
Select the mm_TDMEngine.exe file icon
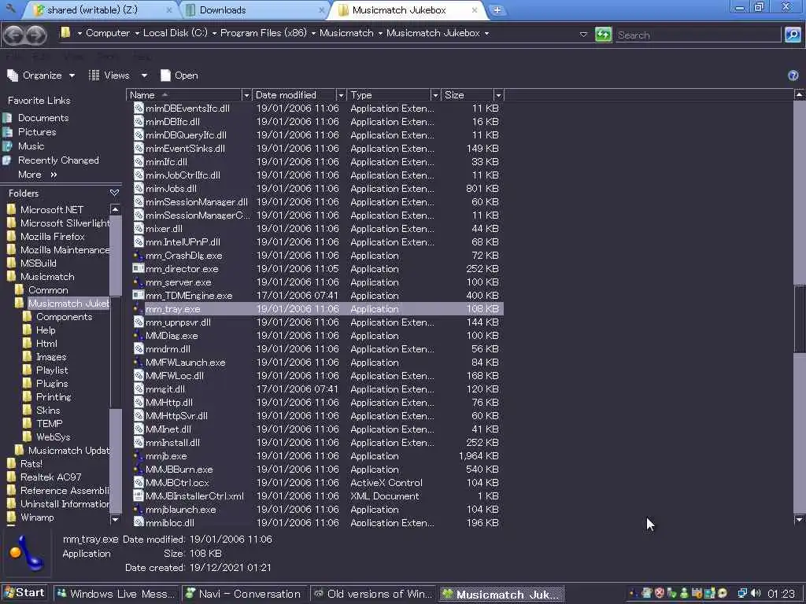click(139, 296)
